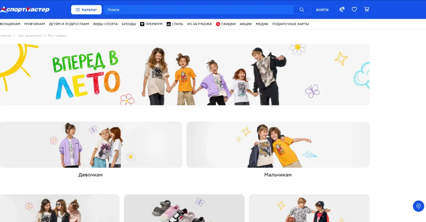Open Подарочные карты section
The height and width of the screenshot is (222, 426).
point(290,24)
